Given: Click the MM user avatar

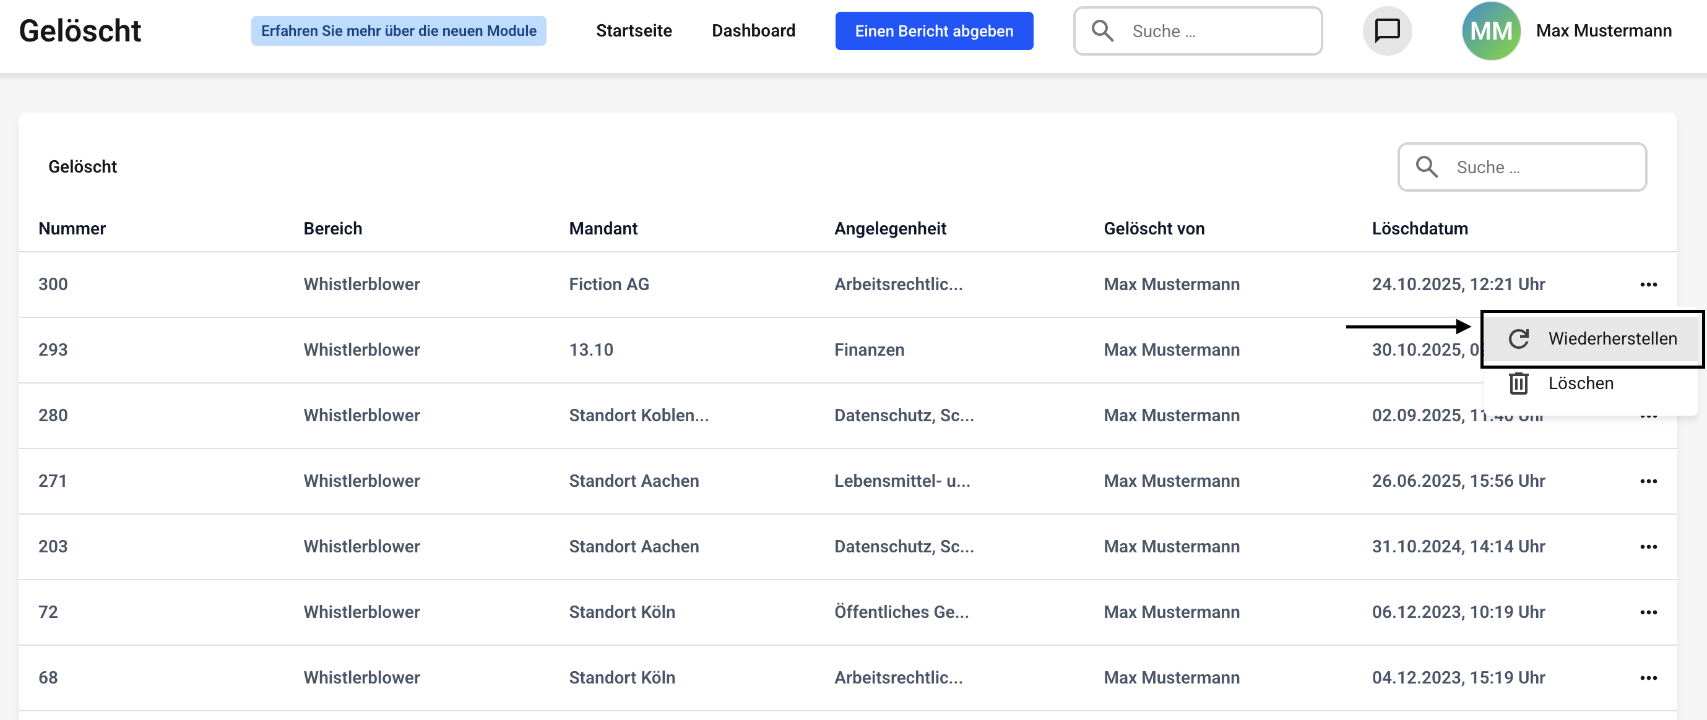Looking at the screenshot, I should point(1490,30).
